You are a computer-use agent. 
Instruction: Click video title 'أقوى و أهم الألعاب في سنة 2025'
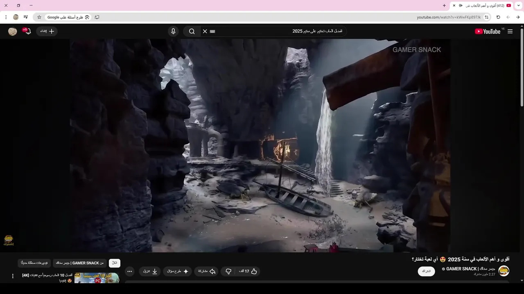479,259
